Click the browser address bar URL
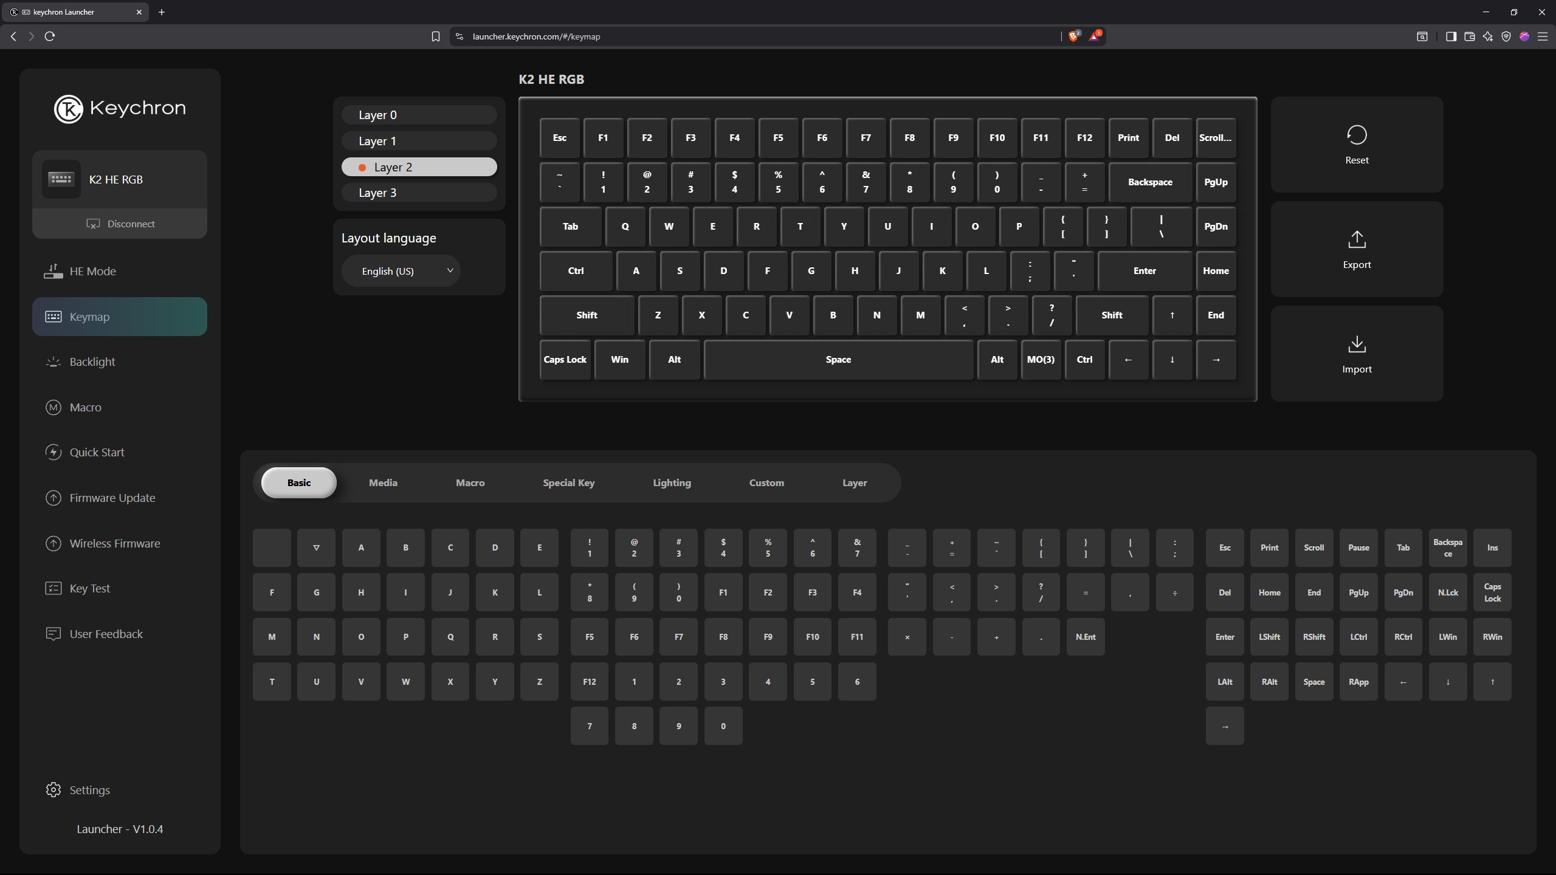This screenshot has width=1556, height=875. pos(536,36)
